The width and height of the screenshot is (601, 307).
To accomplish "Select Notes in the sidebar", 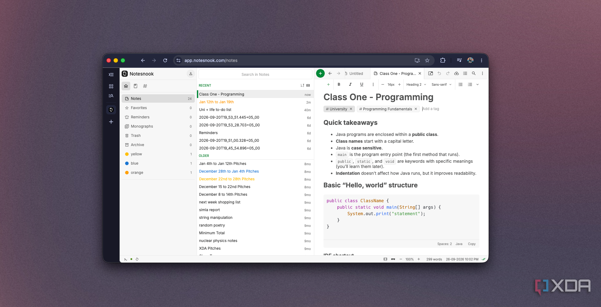I will [158, 99].
